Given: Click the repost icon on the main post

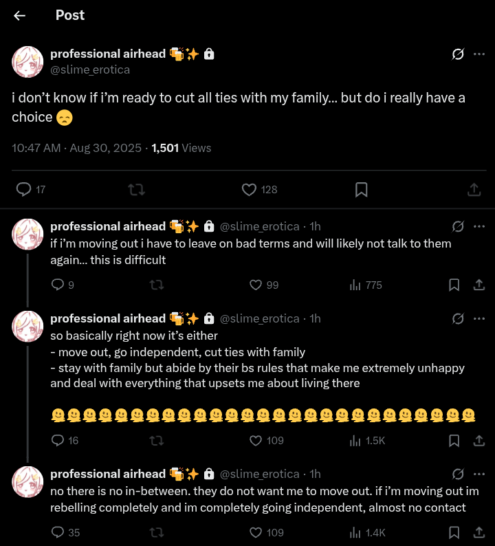Looking at the screenshot, I should coord(137,189).
